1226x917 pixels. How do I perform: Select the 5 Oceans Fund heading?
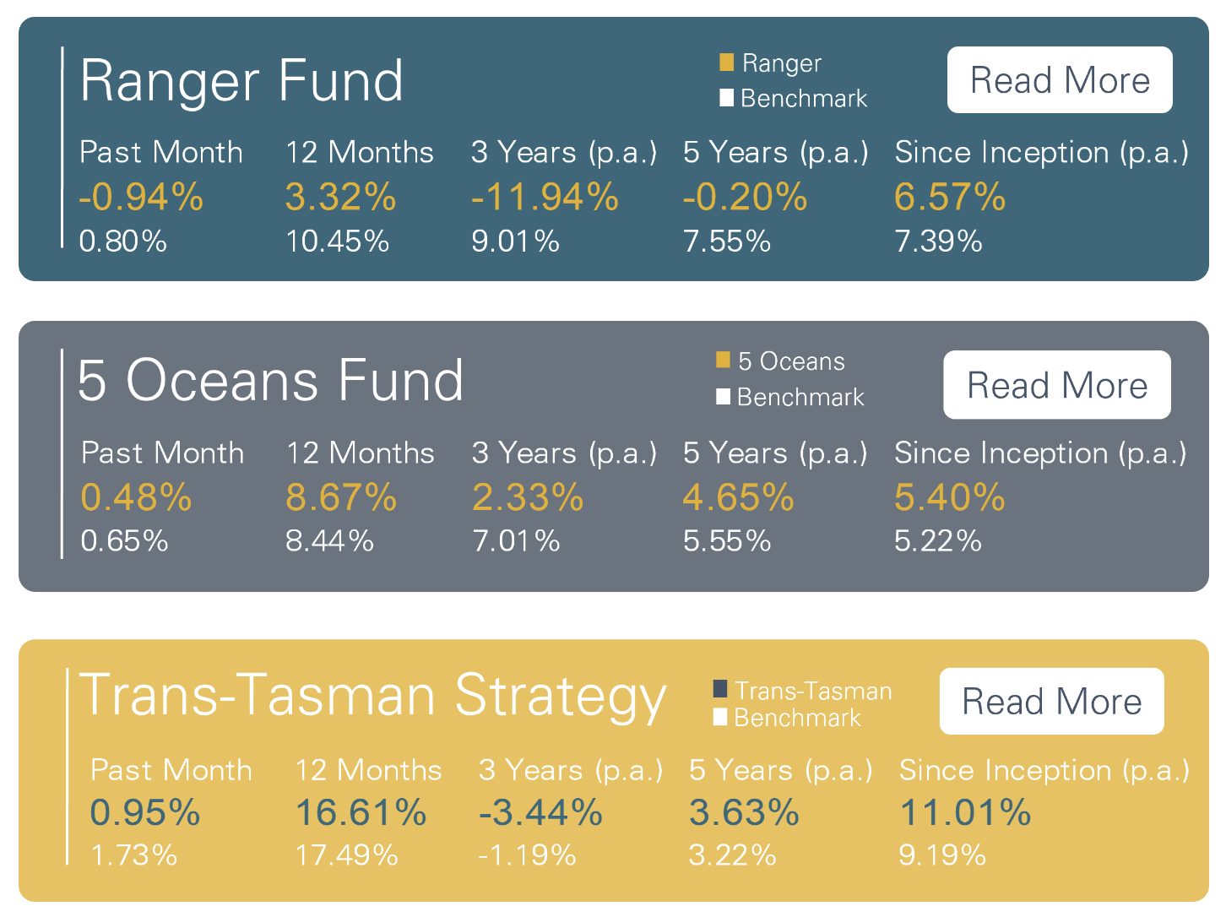[270, 380]
